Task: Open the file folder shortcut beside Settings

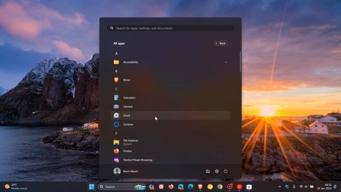Action: tap(208, 171)
